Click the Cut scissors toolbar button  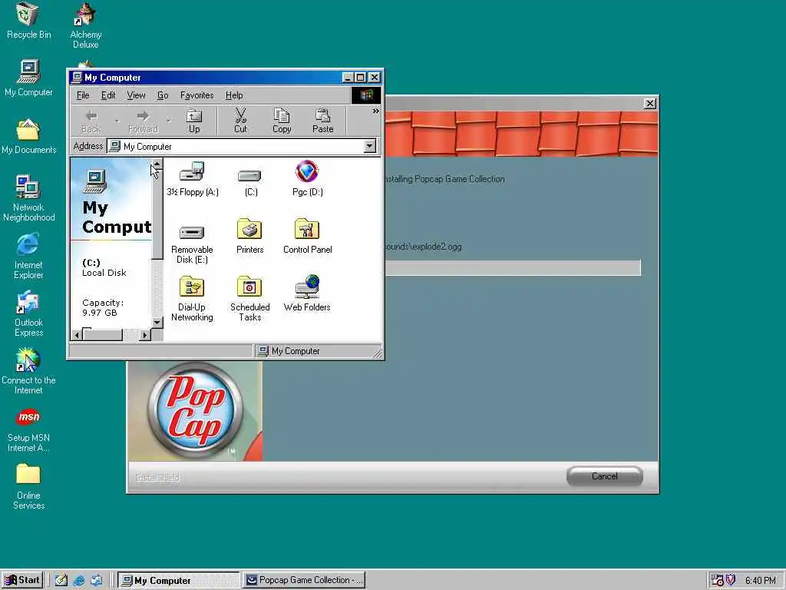[x=240, y=121]
